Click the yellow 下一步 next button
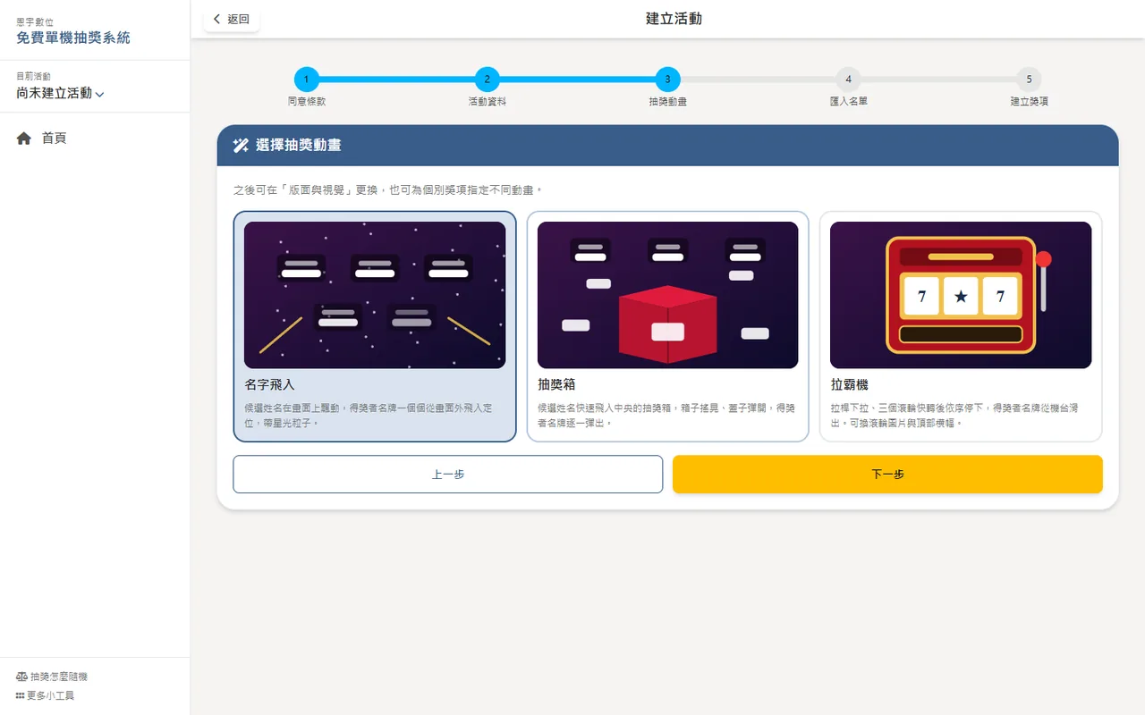This screenshot has height=715, width=1145. click(x=887, y=475)
